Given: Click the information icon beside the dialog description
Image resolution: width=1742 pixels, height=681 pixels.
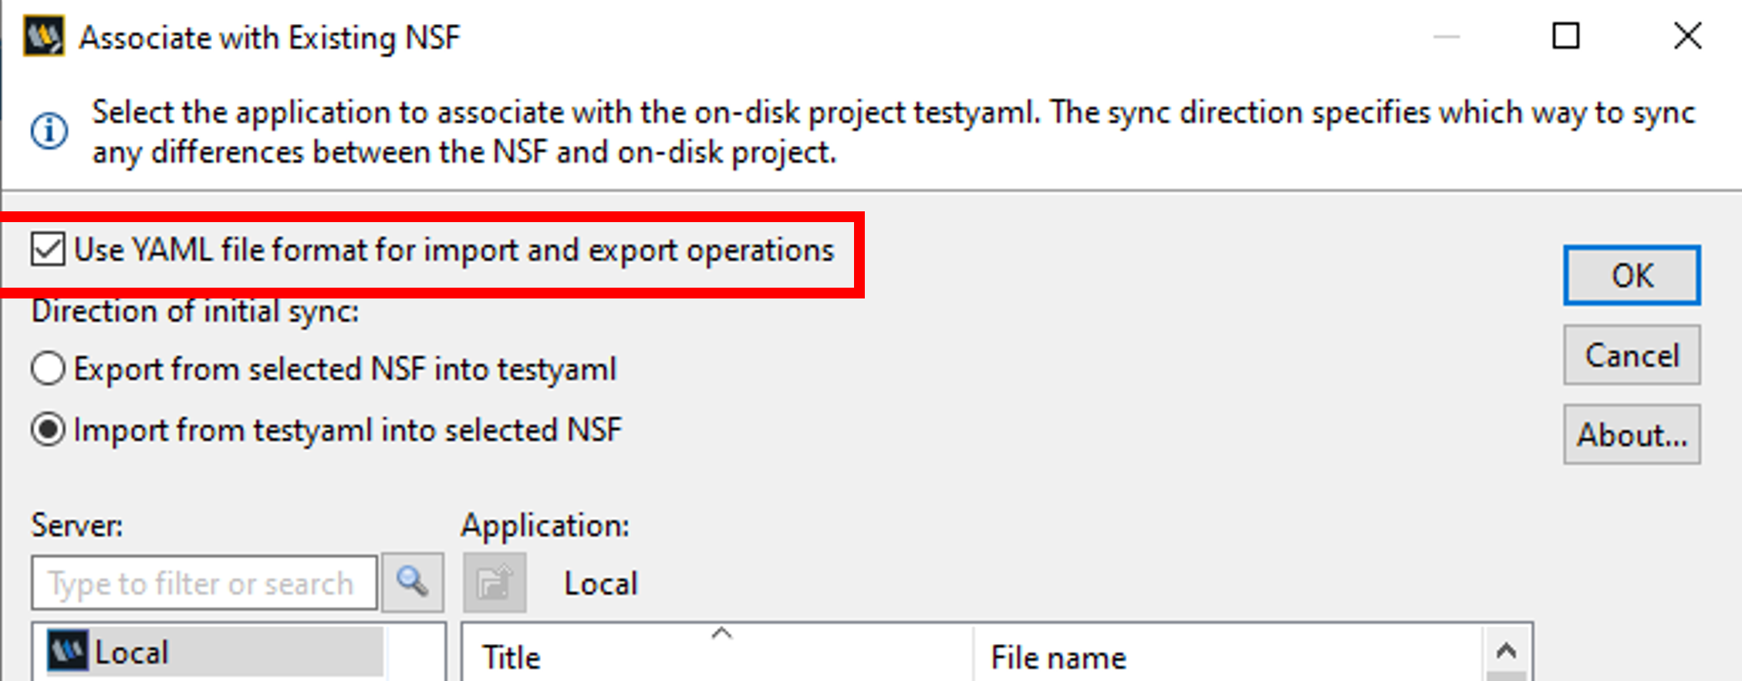Looking at the screenshot, I should [48, 131].
